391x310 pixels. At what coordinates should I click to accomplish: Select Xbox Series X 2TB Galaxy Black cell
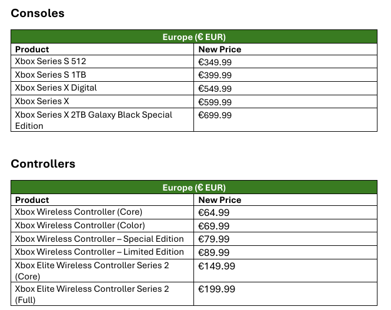[102, 120]
